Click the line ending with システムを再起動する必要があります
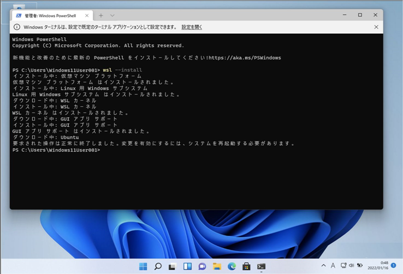The width and height of the screenshot is (403, 274). tap(153, 144)
